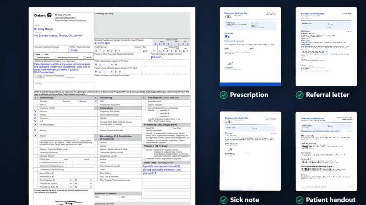366x205 pixels.
Task: Tick the Third Party / Uninsured checkbox
Action: pos(55,58)
